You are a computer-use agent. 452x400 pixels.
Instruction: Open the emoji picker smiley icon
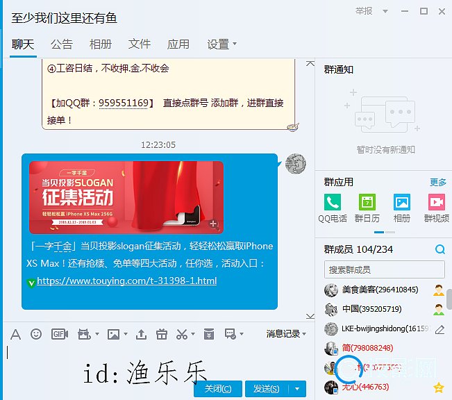point(36,334)
